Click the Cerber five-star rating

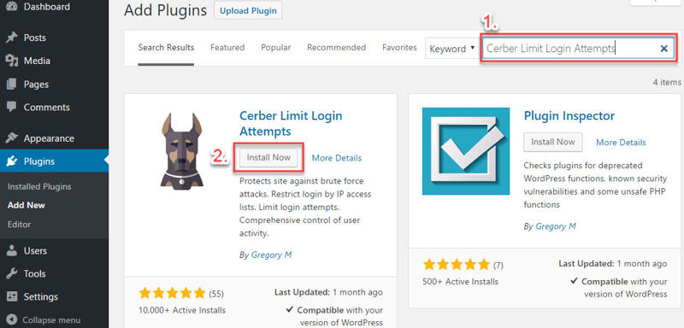point(172,293)
